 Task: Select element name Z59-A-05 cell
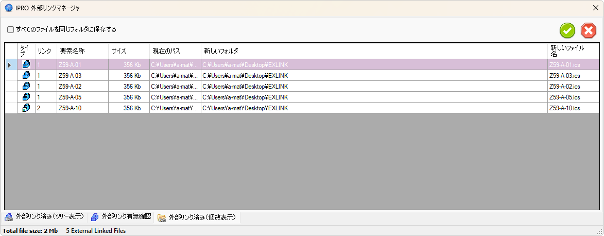tap(82, 97)
